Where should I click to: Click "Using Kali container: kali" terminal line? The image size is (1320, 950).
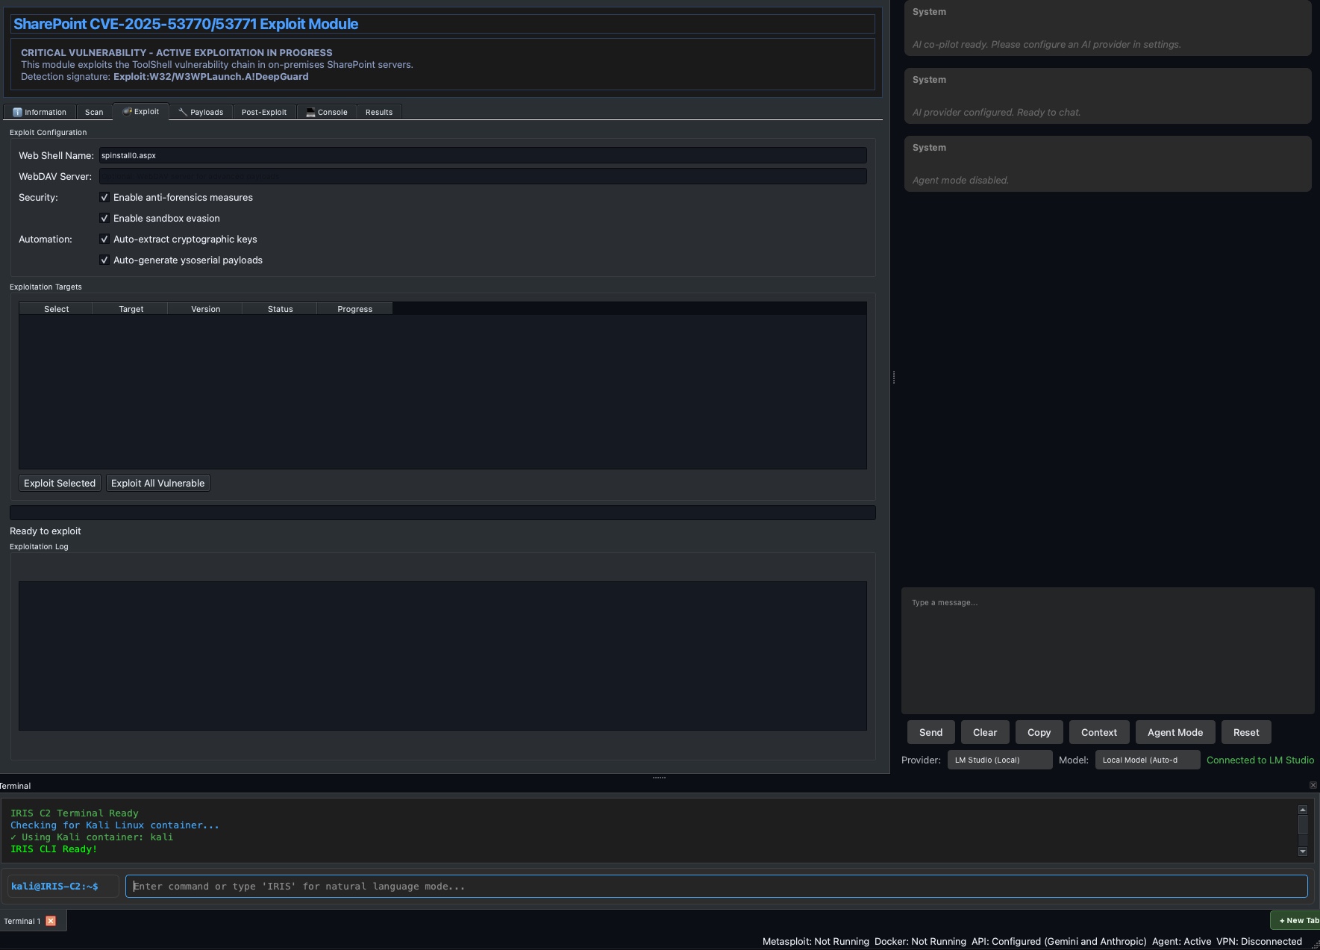(x=92, y=837)
